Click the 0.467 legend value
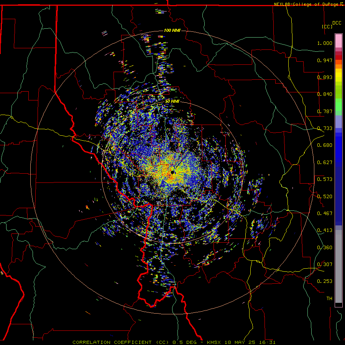This screenshot has width=345, height=345. (x=325, y=214)
